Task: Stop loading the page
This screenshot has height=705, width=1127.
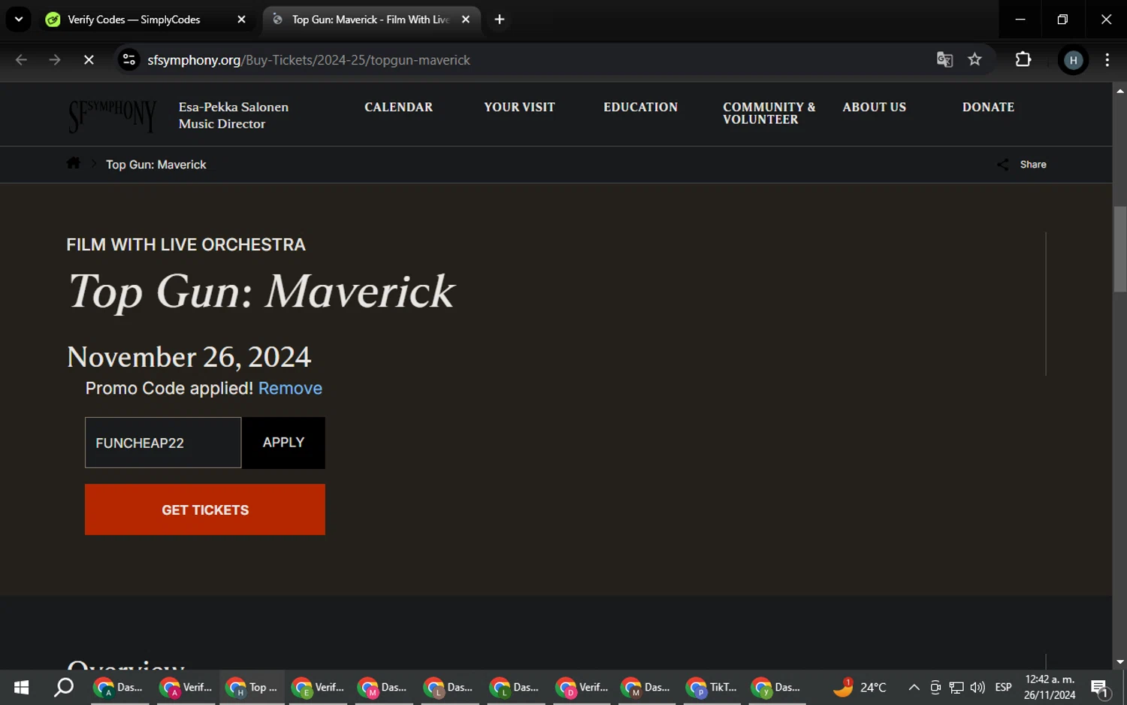Action: click(x=89, y=59)
